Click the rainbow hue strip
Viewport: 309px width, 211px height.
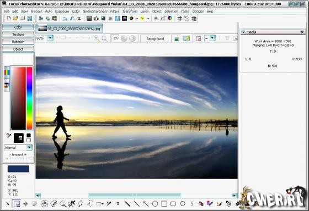[x=29, y=98]
